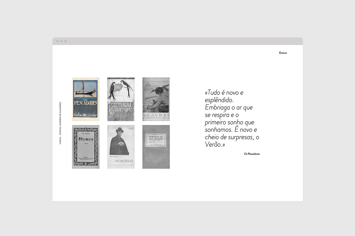The image size is (355, 236).
Task: Select the Humus book cover
Action: click(x=86, y=147)
